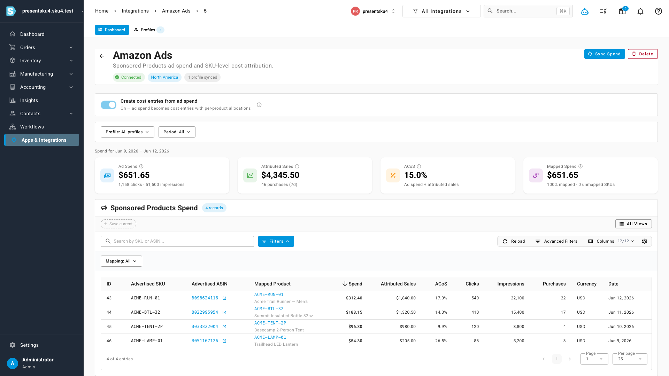Screen dimensions: 669x376
Task: Click the Mapped Spend info icon
Action: [x=580, y=166]
